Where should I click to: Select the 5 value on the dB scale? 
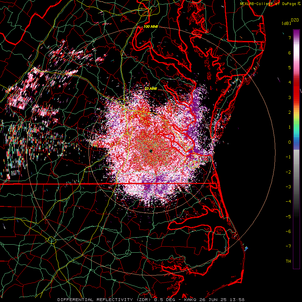(290, 67)
